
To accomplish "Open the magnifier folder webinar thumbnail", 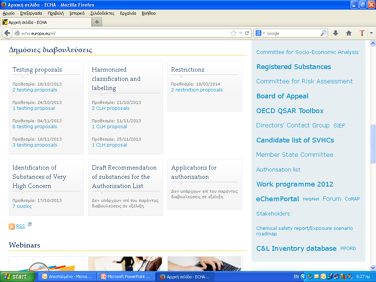I will [x=46, y=264].
